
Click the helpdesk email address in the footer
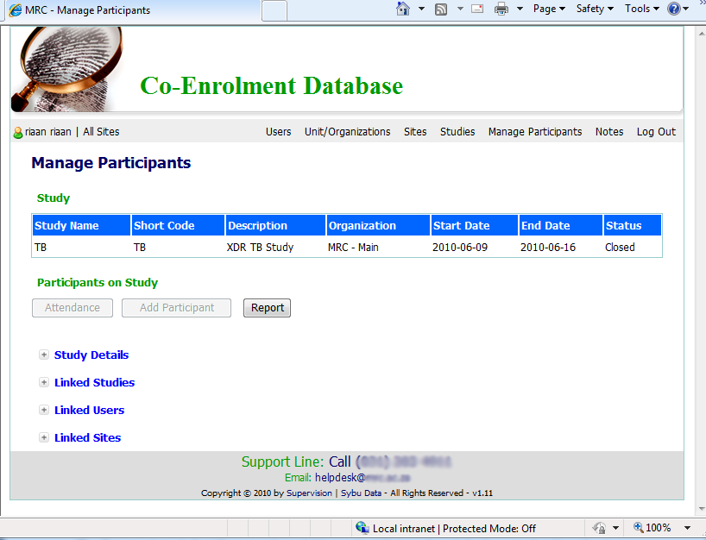362,477
